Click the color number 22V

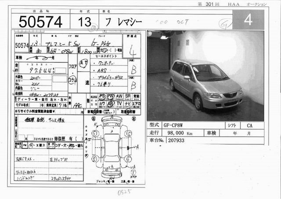pyautogui.click(x=35, y=83)
